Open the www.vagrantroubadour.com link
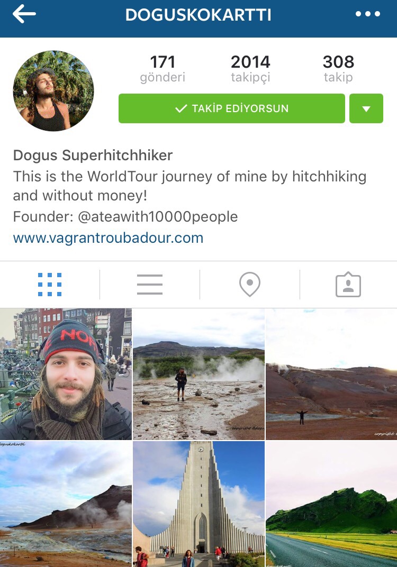Viewport: 397px width, 567px height. point(108,238)
